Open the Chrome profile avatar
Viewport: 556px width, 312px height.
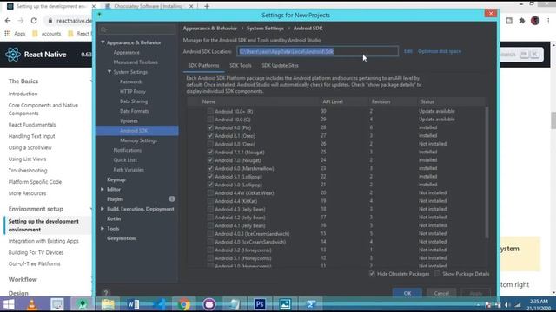535,21
